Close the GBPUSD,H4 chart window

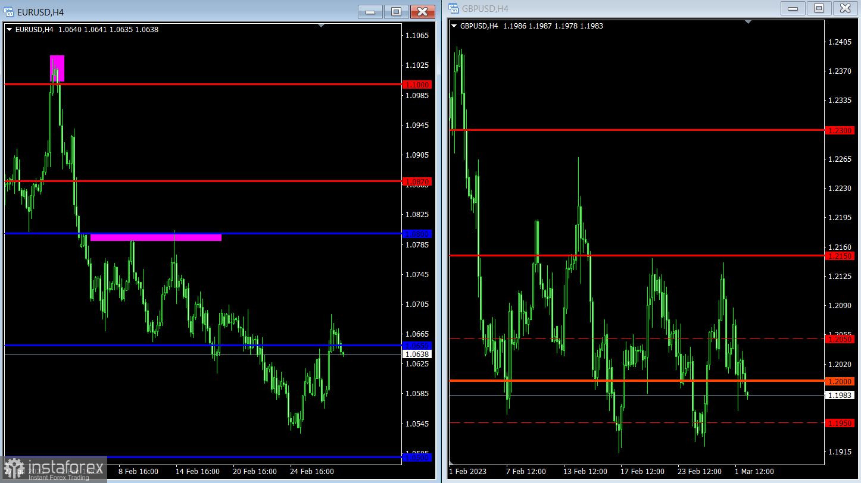click(846, 8)
